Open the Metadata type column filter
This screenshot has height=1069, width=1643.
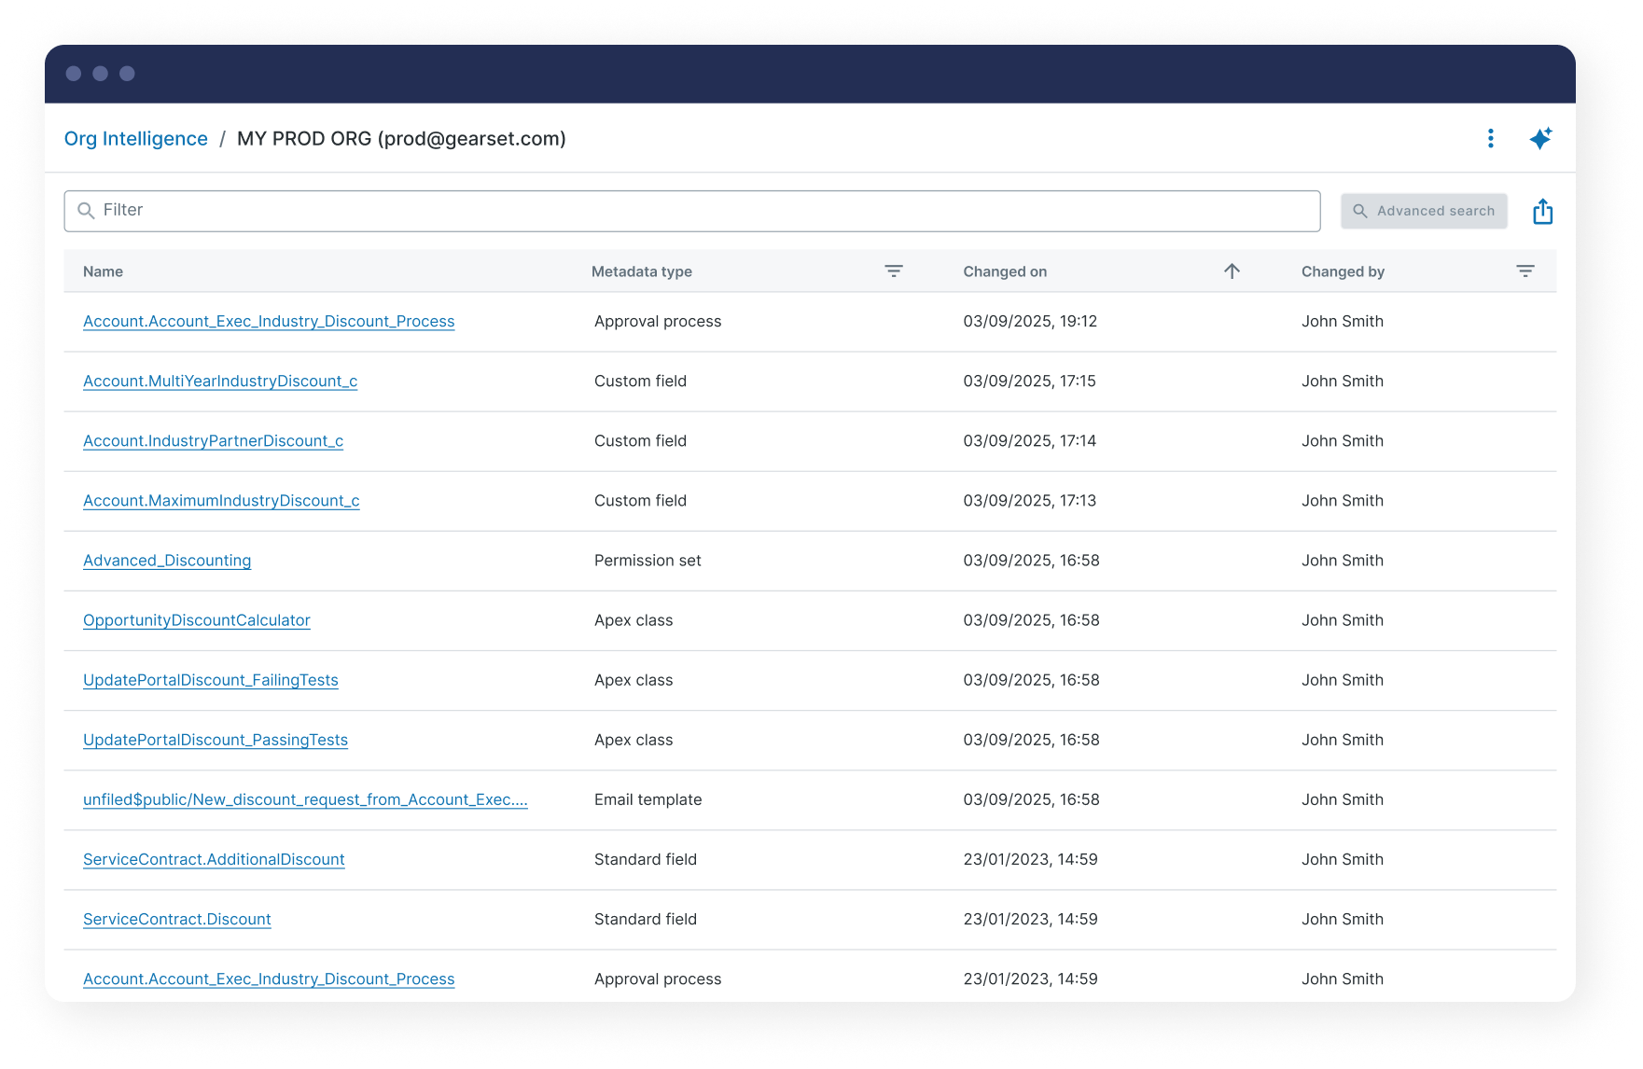click(x=893, y=271)
